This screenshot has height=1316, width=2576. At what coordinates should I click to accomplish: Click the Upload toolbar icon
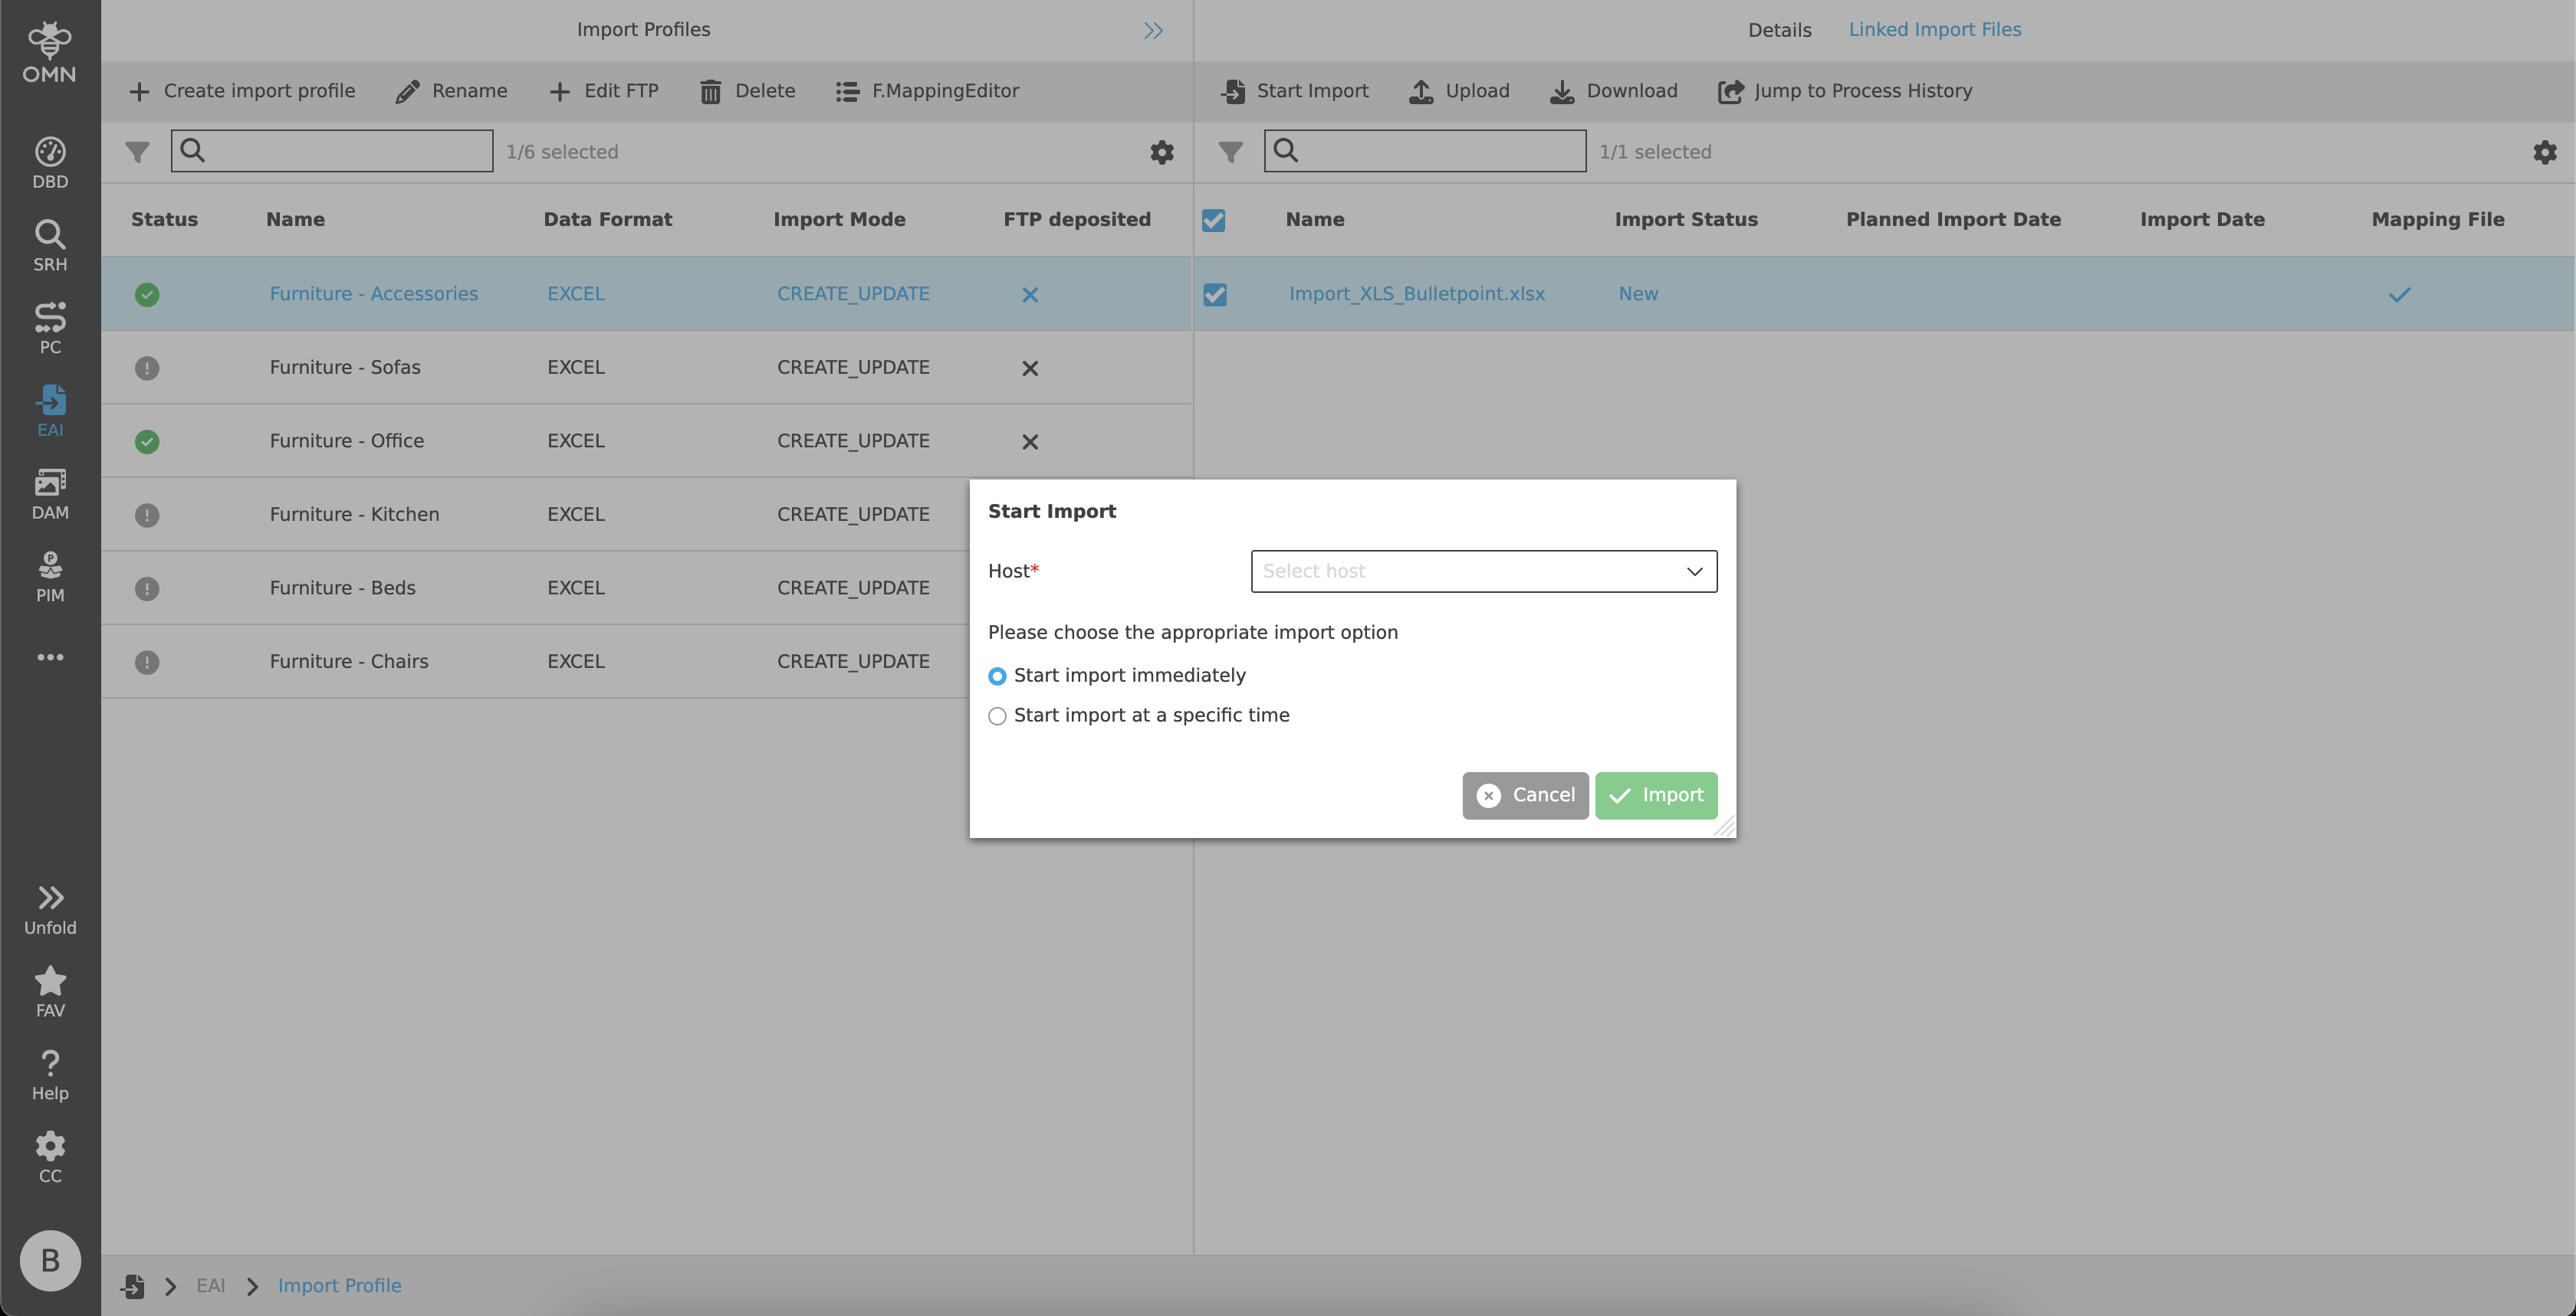1421,92
